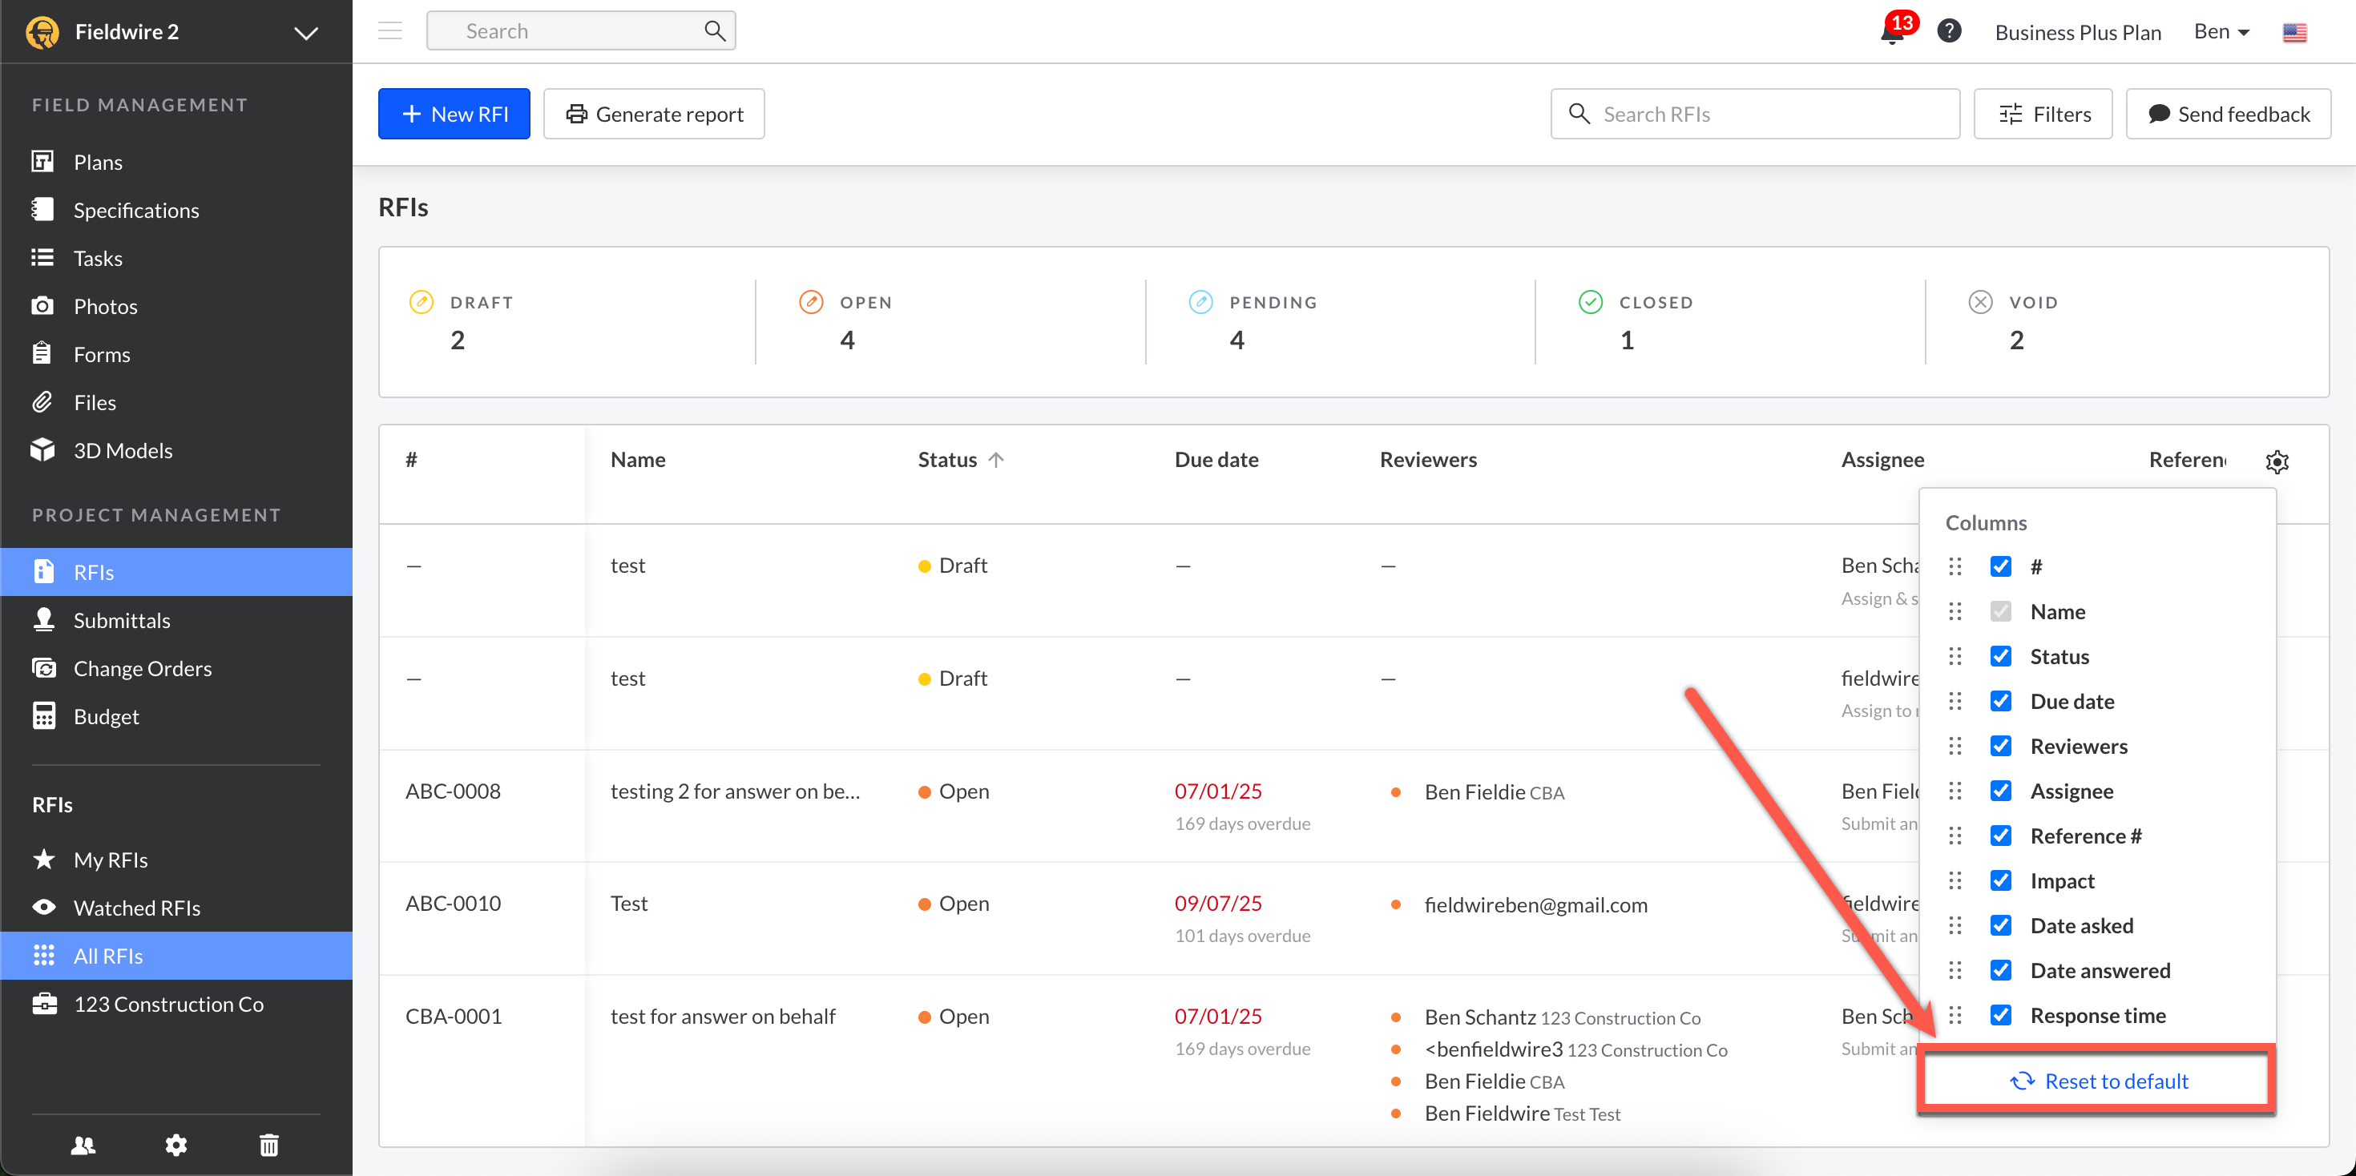Screen dimensions: 2356x1176
Task: Select My RFIs in the sidebar
Action: click(111, 860)
